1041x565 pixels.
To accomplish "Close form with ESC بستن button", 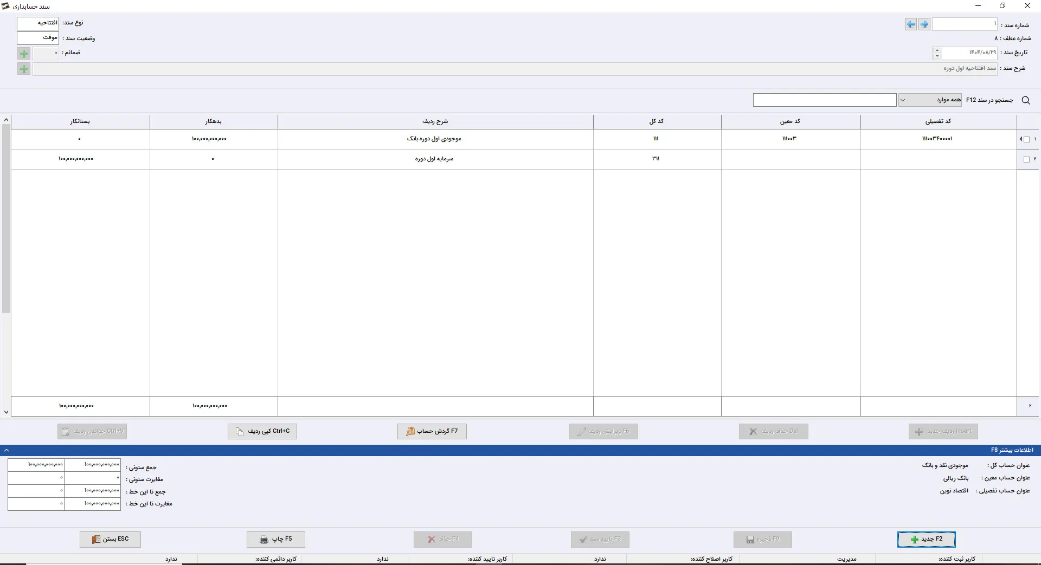I will pos(111,539).
